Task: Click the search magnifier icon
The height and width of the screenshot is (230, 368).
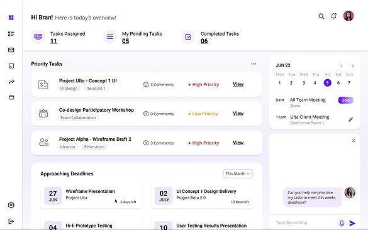Action: 321,16
